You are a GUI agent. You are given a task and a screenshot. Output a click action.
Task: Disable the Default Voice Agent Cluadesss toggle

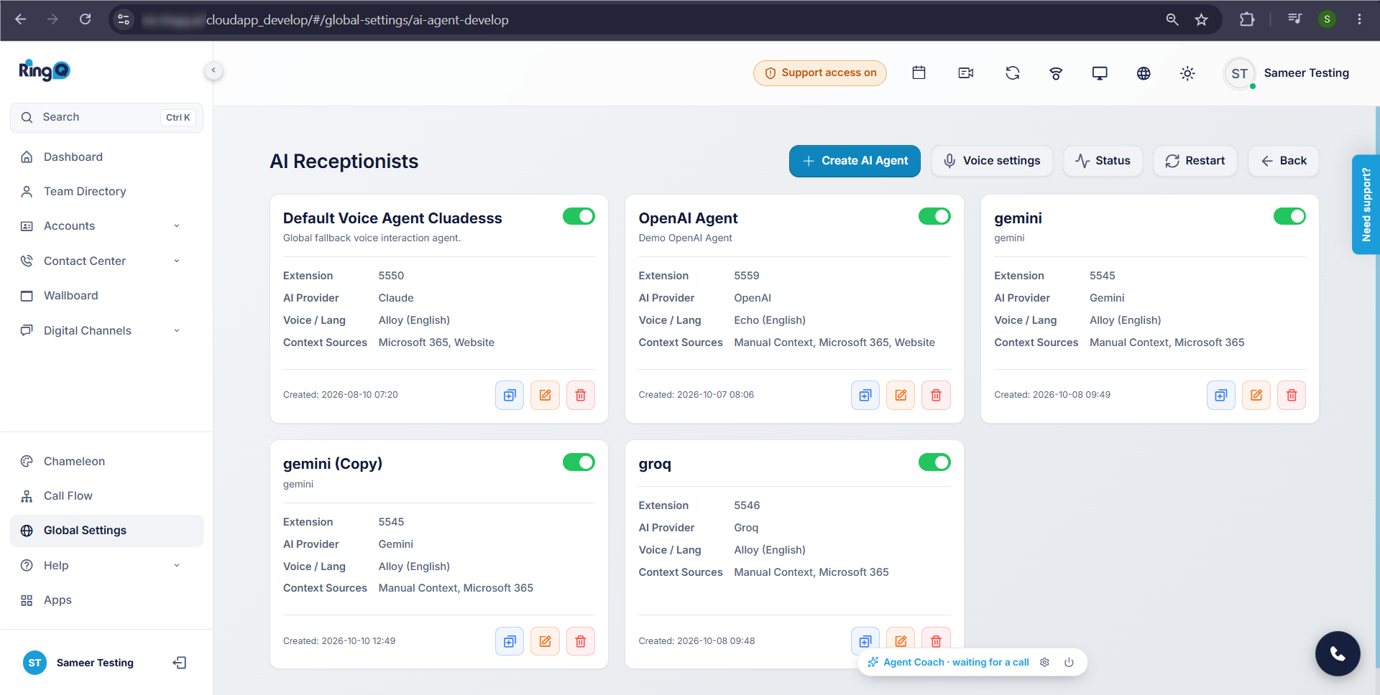[x=579, y=216]
